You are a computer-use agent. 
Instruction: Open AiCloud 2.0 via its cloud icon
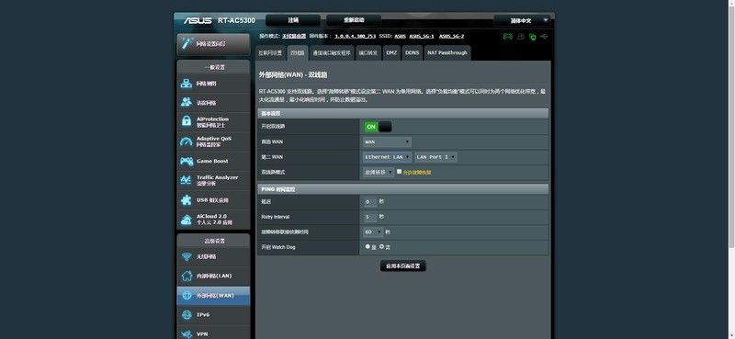point(187,220)
